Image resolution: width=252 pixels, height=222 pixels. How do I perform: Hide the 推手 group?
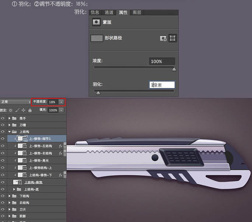(x=3, y=118)
